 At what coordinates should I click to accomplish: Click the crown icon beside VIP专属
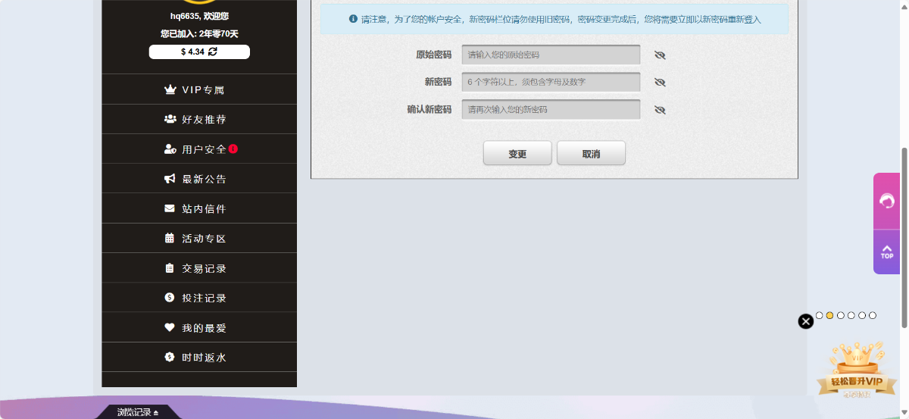click(x=170, y=89)
